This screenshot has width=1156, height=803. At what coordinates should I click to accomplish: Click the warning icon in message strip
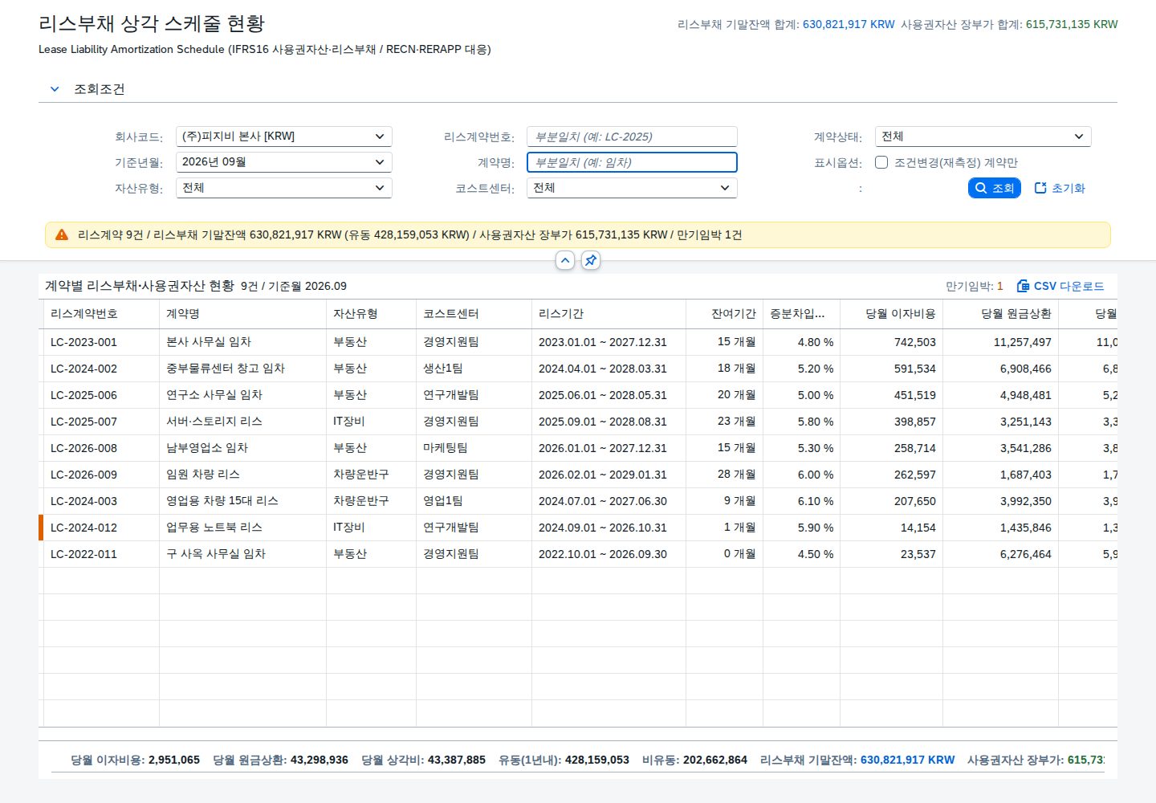pyautogui.click(x=62, y=234)
